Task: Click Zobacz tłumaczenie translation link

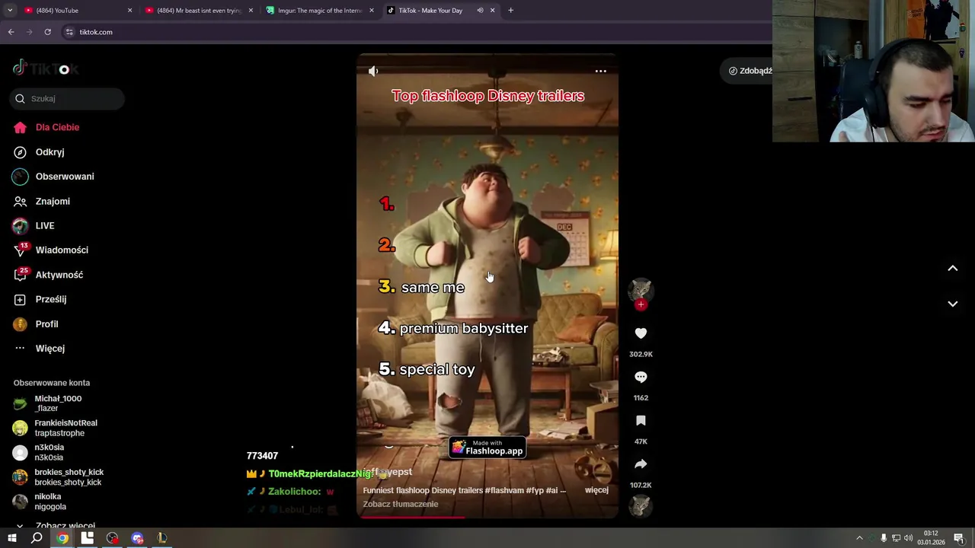Action: (401, 504)
